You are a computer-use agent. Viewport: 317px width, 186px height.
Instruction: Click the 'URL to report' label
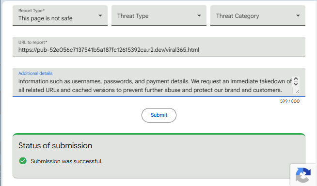point(33,43)
